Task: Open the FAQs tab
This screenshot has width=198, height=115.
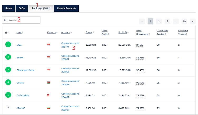Action: point(22,8)
